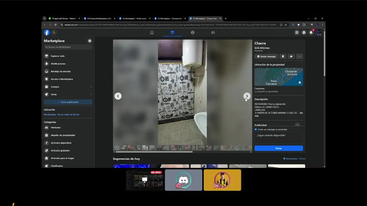This screenshot has width=367, height=206.
Task: Open the Messenger icon
Action: point(304,33)
